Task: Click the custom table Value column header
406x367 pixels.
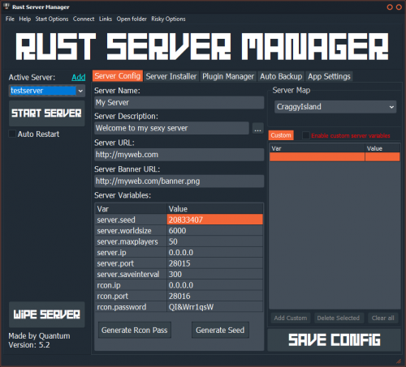Action: 382,148
